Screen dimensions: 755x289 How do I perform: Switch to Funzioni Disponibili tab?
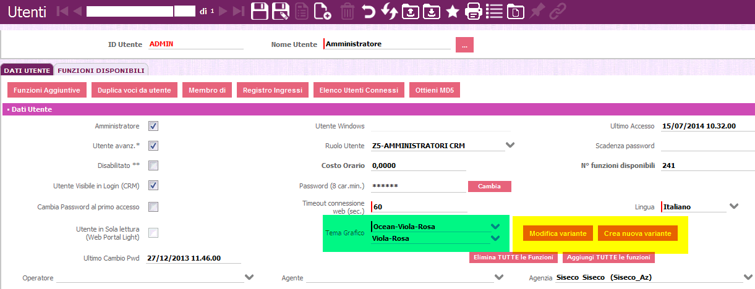(101, 70)
